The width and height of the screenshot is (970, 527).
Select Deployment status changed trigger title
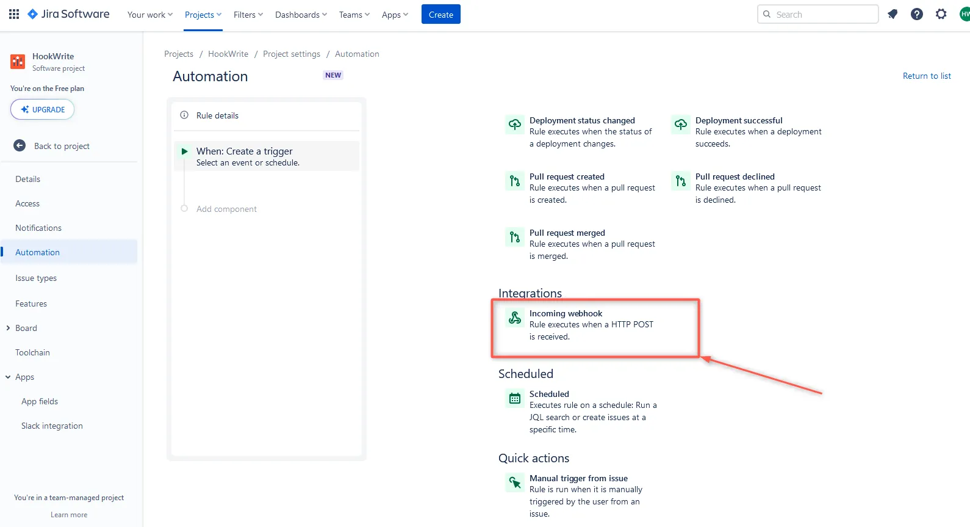click(582, 120)
